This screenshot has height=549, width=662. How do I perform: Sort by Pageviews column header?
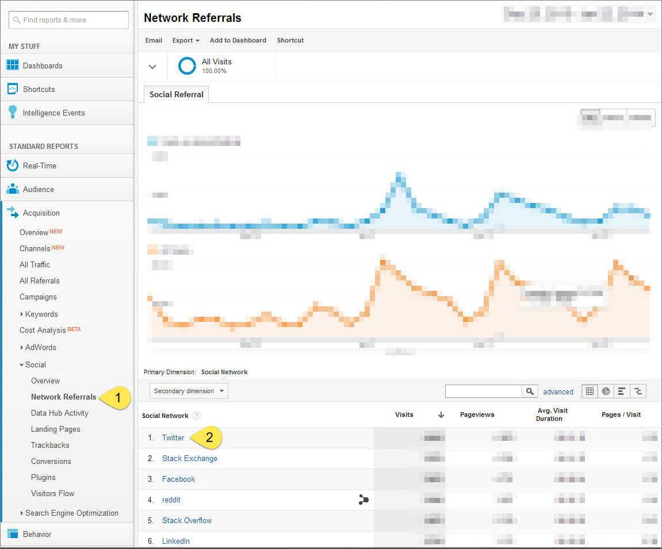pos(477,414)
